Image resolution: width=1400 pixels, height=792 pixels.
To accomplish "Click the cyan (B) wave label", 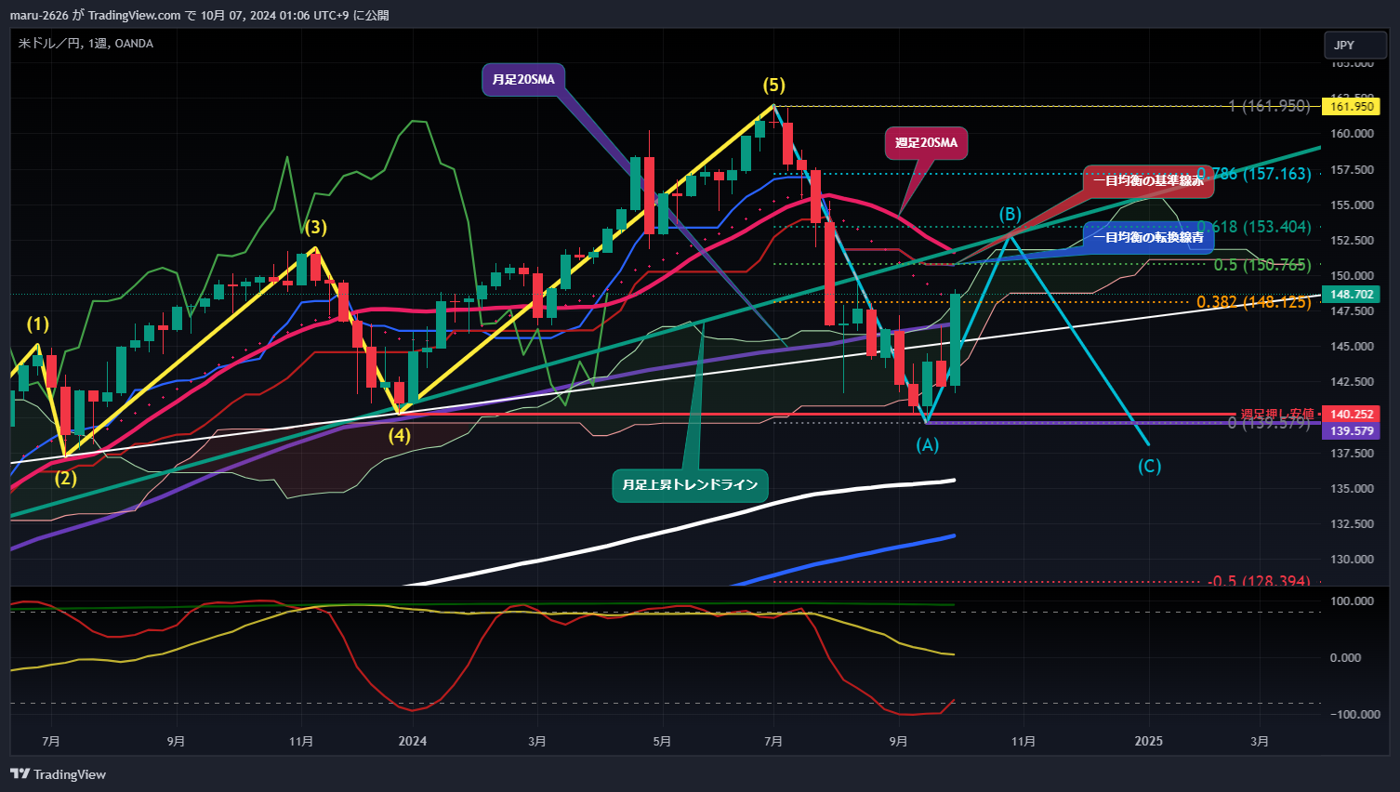I will [x=1010, y=215].
